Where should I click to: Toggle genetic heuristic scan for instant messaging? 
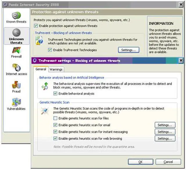(x=56, y=132)
